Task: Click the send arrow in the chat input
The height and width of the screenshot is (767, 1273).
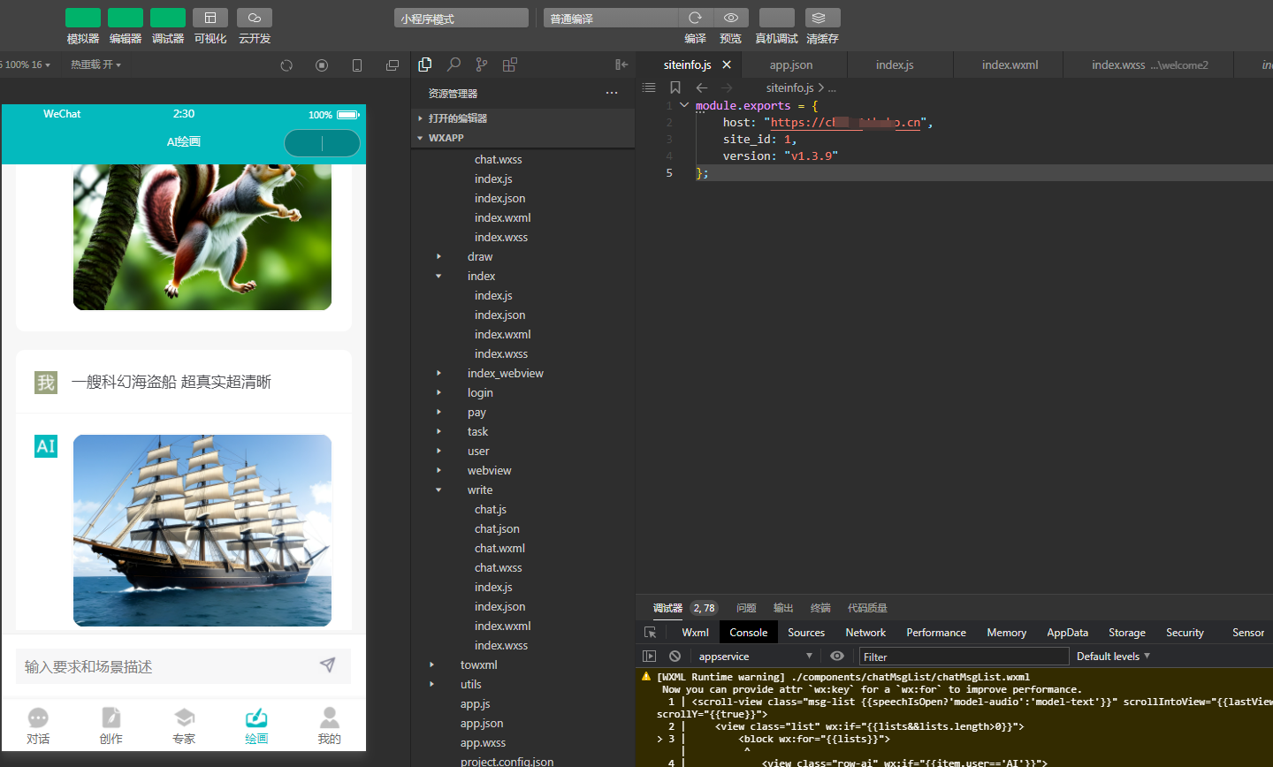Action: [327, 665]
